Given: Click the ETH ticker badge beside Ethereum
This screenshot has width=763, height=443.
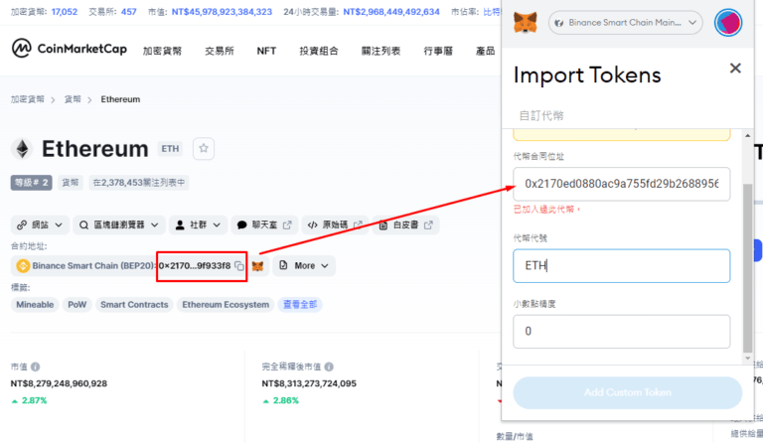Looking at the screenshot, I should 170,149.
